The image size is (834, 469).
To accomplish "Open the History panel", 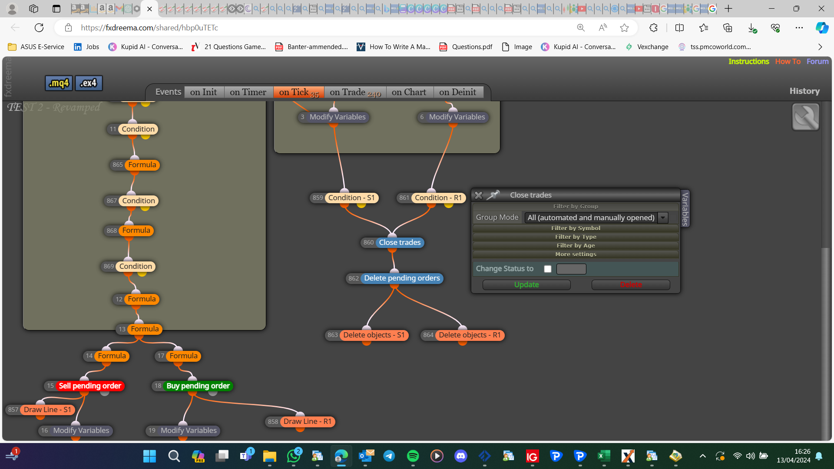I will (x=804, y=91).
